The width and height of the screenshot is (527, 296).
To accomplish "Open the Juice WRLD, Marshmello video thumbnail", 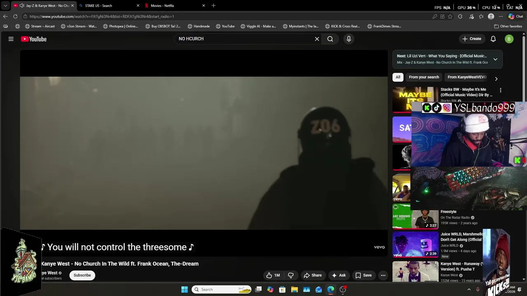I will (x=415, y=245).
